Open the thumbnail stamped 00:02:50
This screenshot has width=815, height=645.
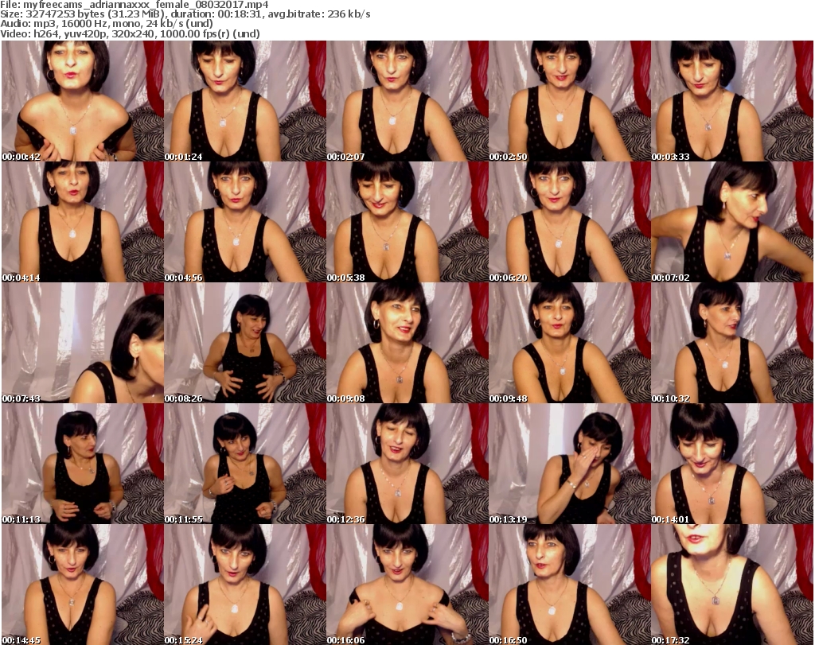[x=570, y=101]
